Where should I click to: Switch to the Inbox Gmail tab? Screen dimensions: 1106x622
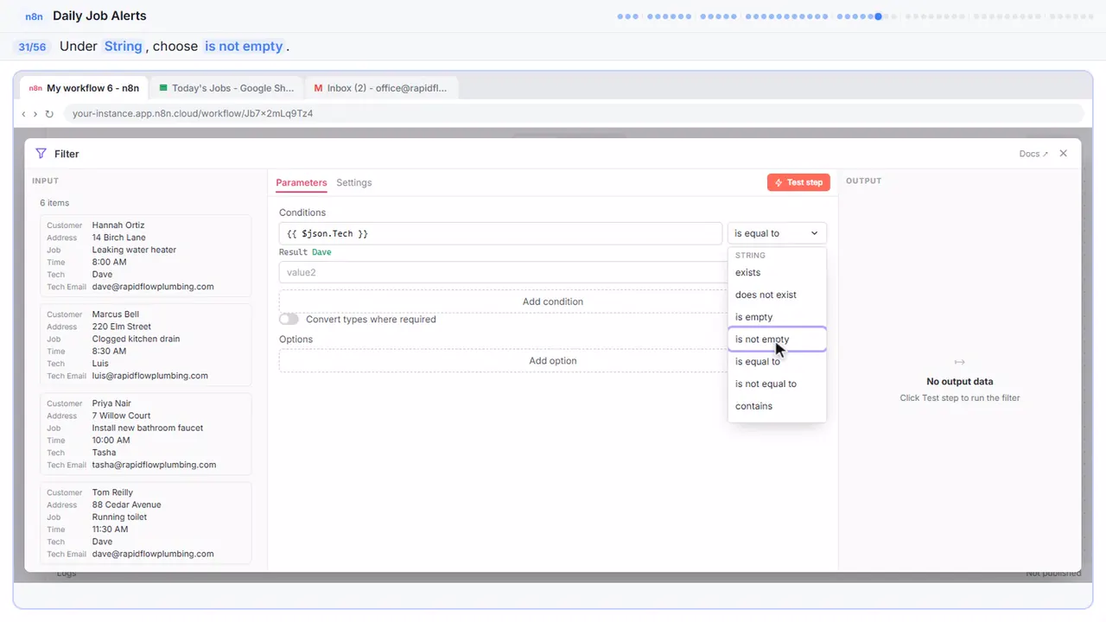[x=382, y=88]
